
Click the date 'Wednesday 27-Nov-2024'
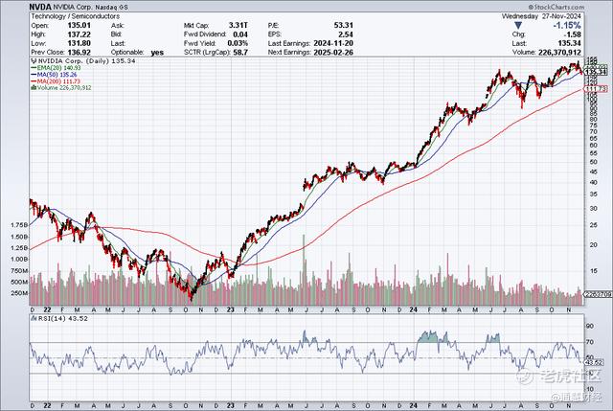(x=541, y=16)
